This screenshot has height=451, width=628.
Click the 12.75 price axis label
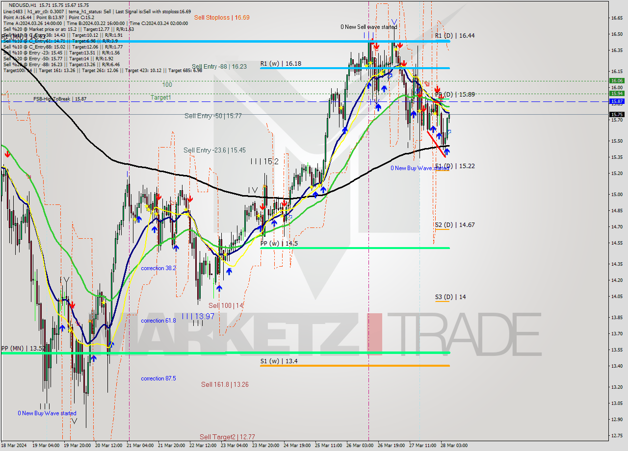[x=617, y=435]
